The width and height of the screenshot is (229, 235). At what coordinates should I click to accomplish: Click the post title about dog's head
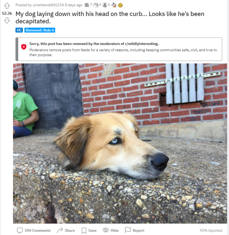(110, 17)
